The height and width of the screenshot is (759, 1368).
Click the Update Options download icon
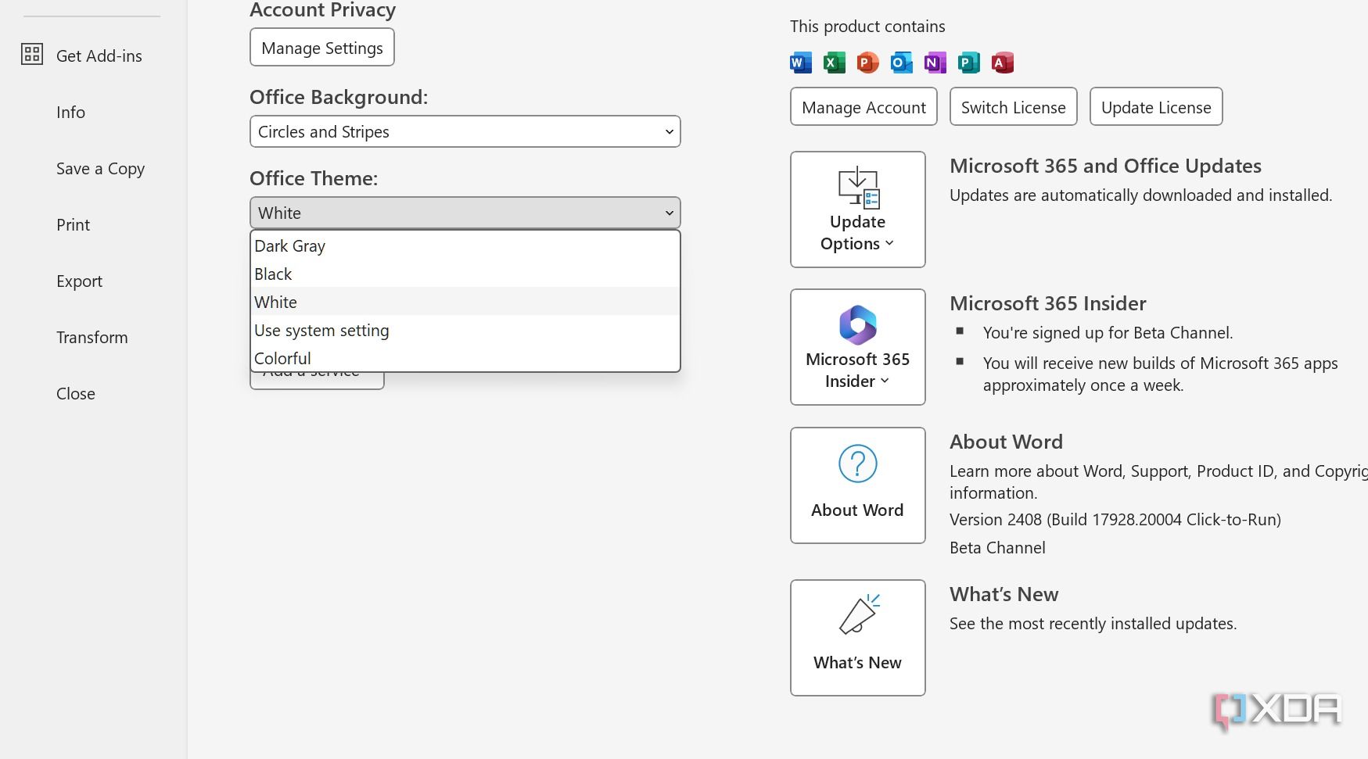tap(859, 188)
